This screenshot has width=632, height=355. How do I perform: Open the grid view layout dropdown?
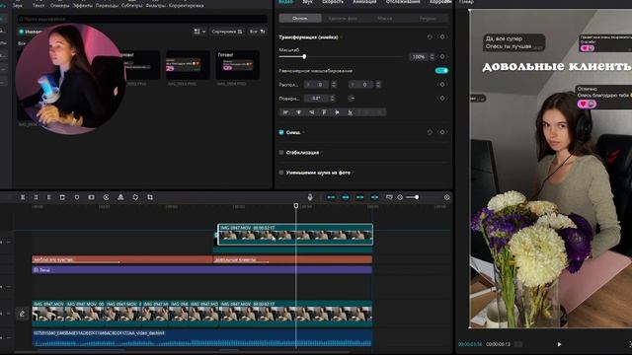(x=199, y=32)
